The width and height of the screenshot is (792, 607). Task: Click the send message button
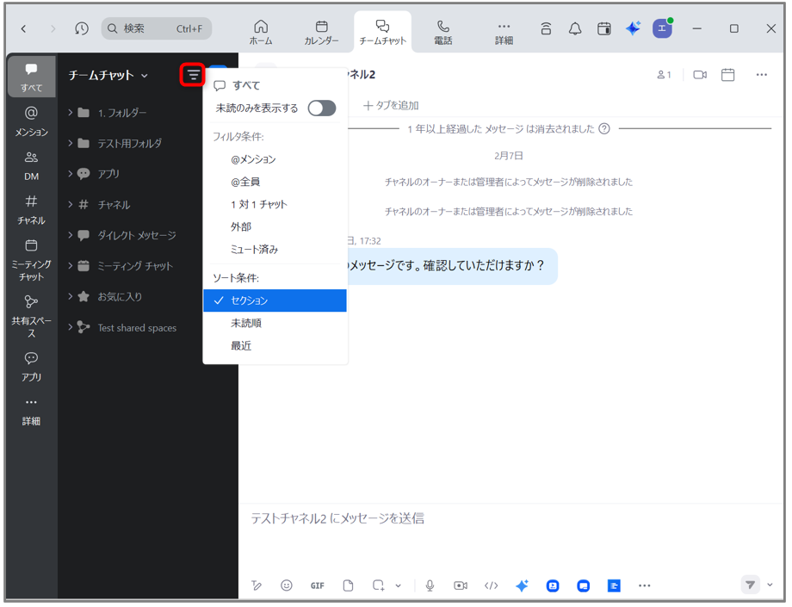tap(750, 585)
